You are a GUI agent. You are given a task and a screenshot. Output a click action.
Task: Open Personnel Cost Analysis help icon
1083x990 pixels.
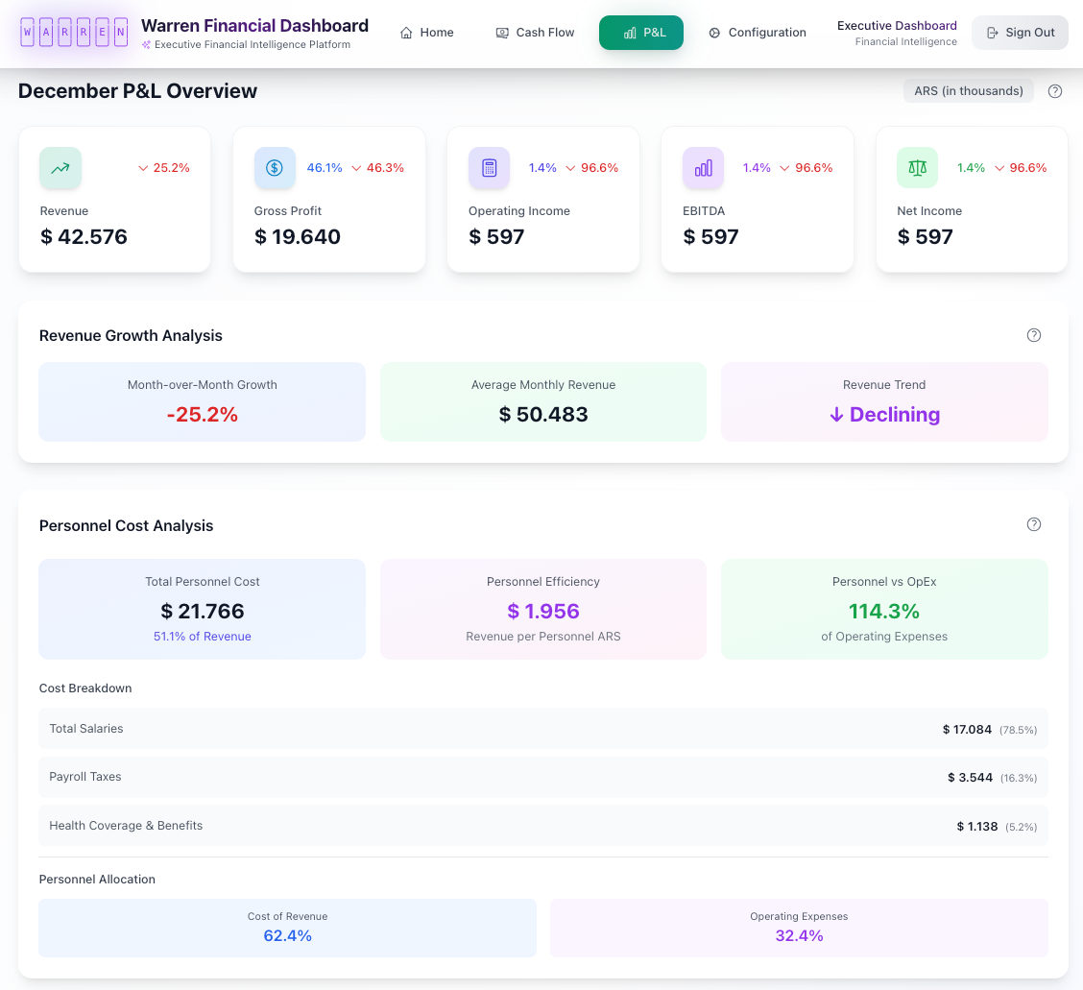point(1034,524)
